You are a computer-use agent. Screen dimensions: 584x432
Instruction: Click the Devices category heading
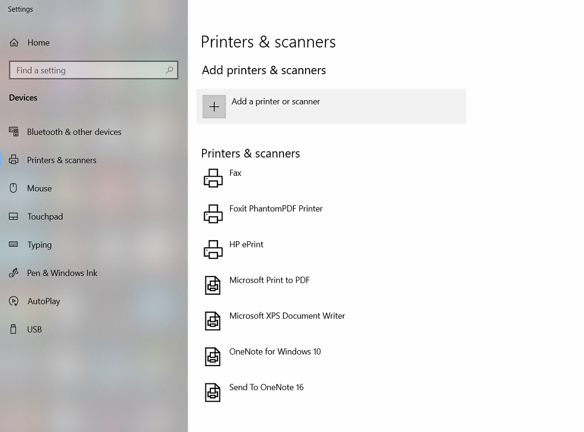tap(23, 98)
